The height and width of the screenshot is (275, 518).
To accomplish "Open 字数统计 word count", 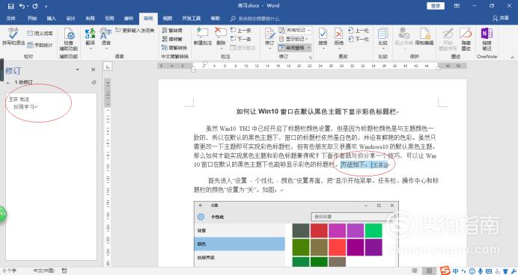I will coord(40,45).
